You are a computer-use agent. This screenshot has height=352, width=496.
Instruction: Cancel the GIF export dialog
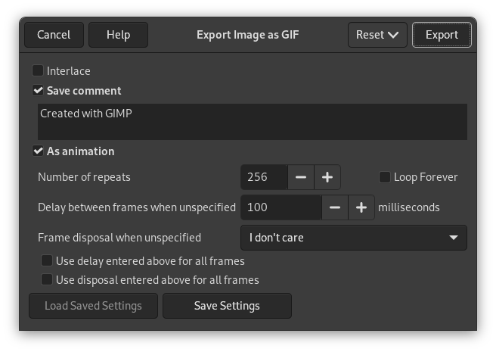[x=54, y=35]
